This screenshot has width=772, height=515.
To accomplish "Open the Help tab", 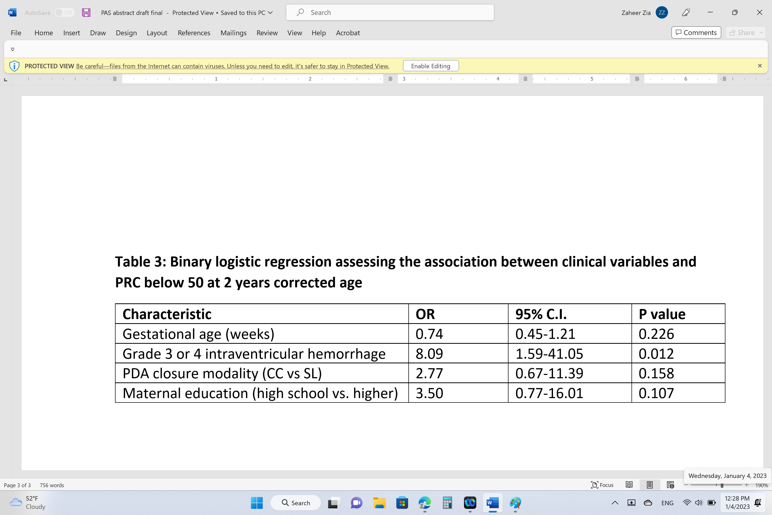I will [x=318, y=33].
